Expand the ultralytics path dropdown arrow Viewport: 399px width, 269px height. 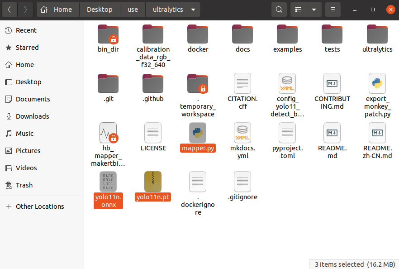tap(194, 10)
